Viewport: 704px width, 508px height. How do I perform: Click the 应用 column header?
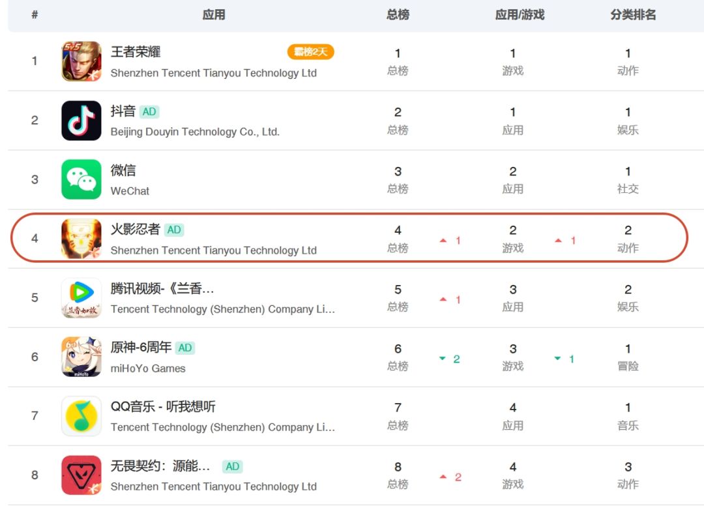214,15
